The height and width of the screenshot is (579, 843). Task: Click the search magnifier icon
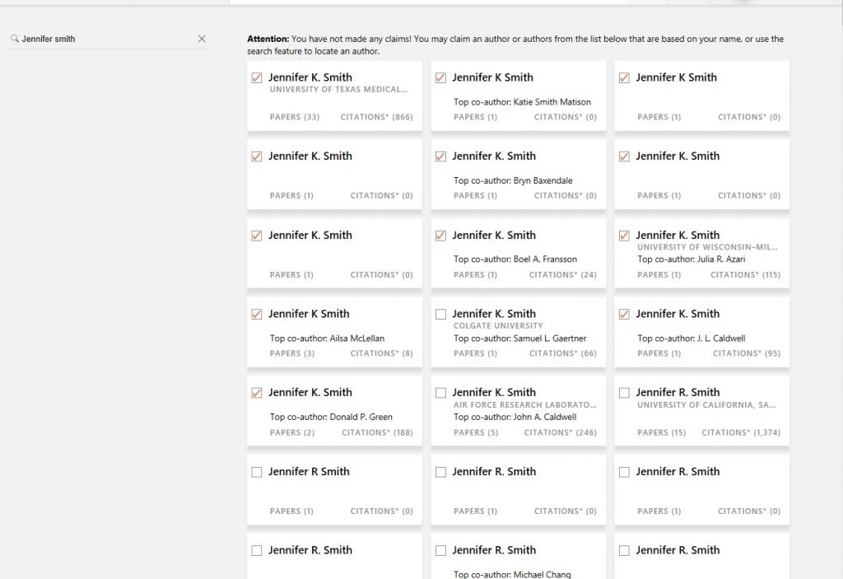tap(13, 39)
